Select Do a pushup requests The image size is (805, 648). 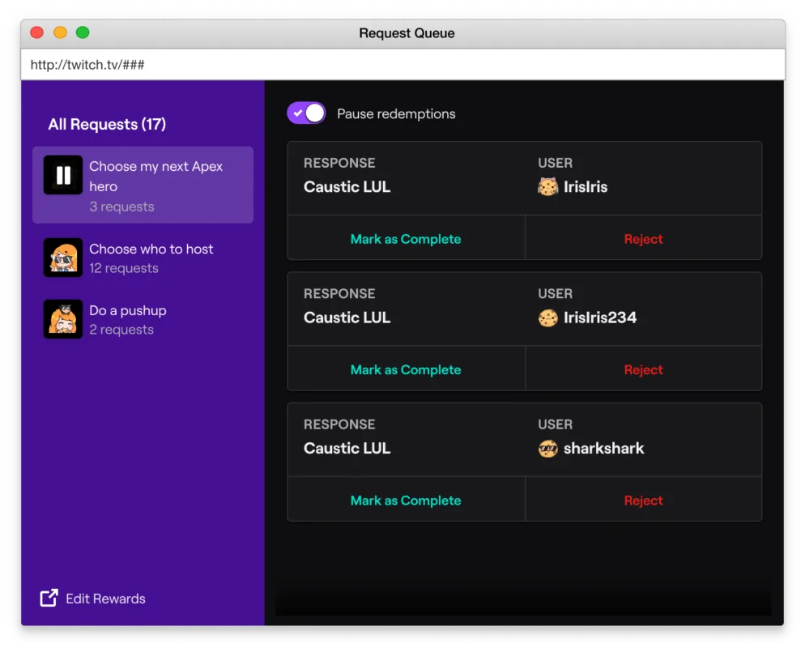click(143, 319)
